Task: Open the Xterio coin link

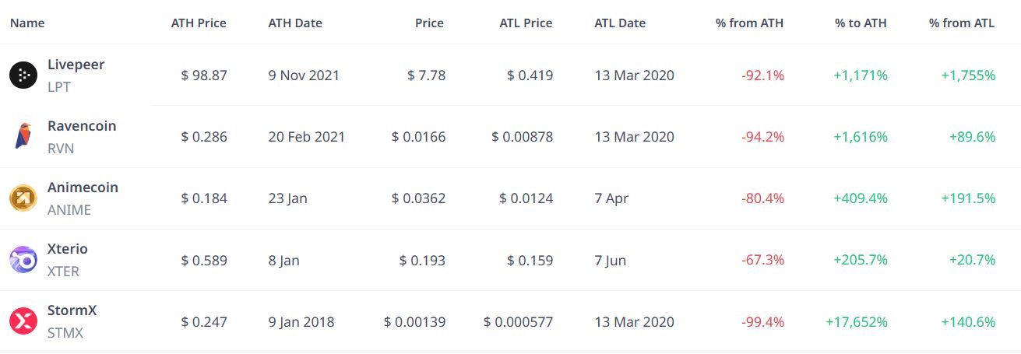Action: click(68, 249)
